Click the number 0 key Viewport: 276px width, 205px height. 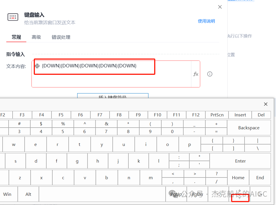coord(172,131)
